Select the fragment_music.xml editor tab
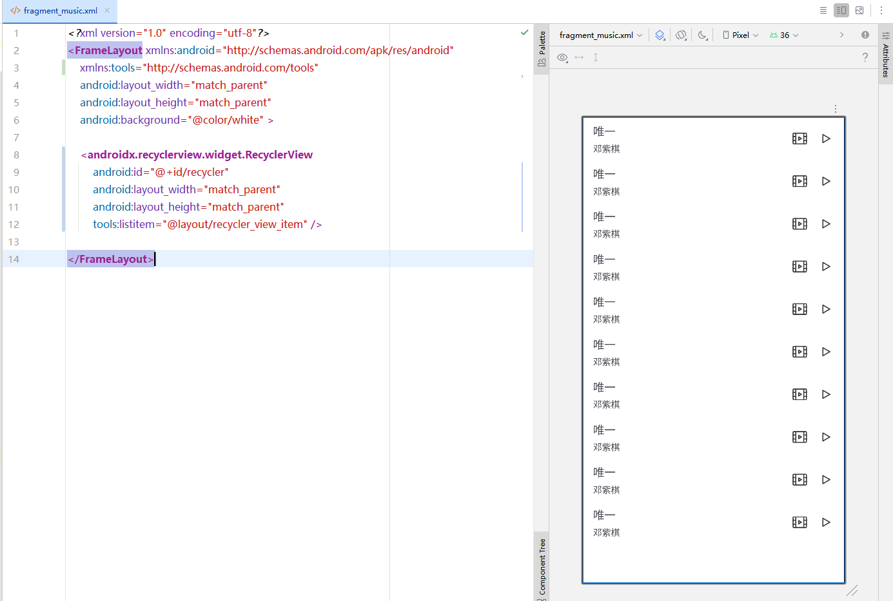Image resolution: width=893 pixels, height=601 pixels. (60, 11)
